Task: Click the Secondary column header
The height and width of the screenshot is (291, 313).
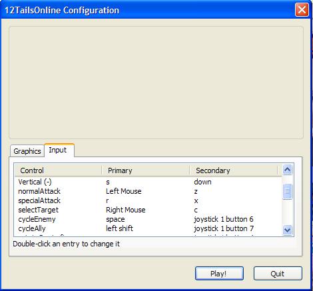Action: 234,170
